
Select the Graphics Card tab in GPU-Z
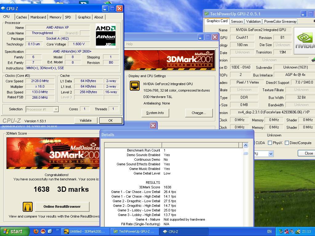(217, 21)
